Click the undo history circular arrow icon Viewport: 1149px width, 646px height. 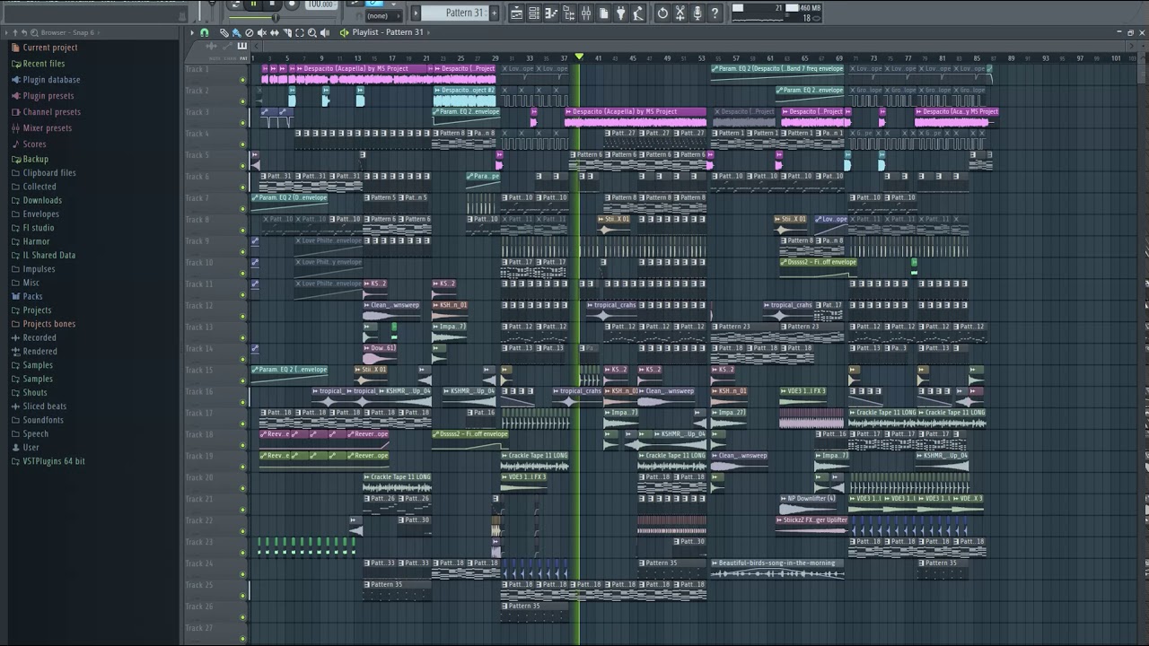tap(662, 13)
